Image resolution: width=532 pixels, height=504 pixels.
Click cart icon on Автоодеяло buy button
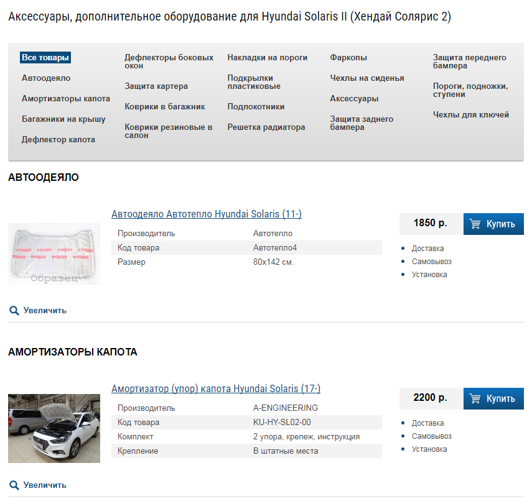pyautogui.click(x=475, y=224)
